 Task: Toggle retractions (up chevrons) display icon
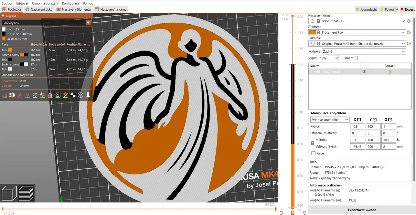click(20, 95)
